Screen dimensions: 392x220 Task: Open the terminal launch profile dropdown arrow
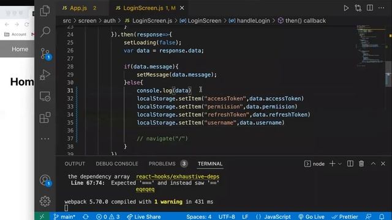(340, 164)
